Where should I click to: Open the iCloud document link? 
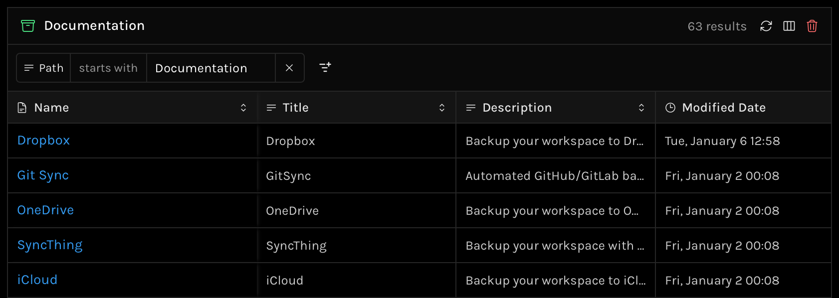(x=37, y=280)
